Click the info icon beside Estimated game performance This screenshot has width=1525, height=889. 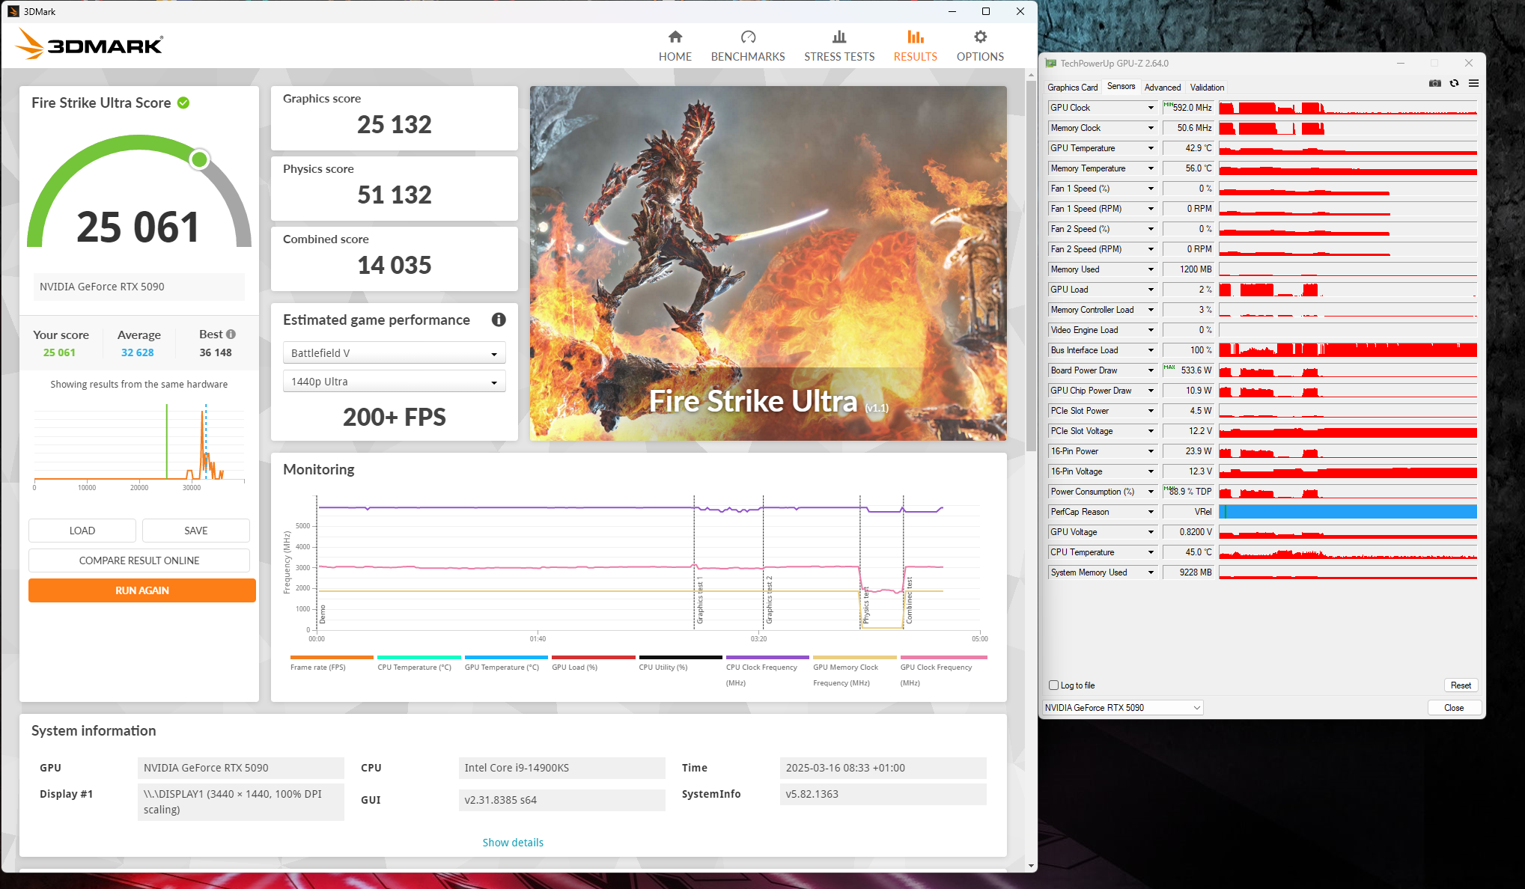coord(499,320)
